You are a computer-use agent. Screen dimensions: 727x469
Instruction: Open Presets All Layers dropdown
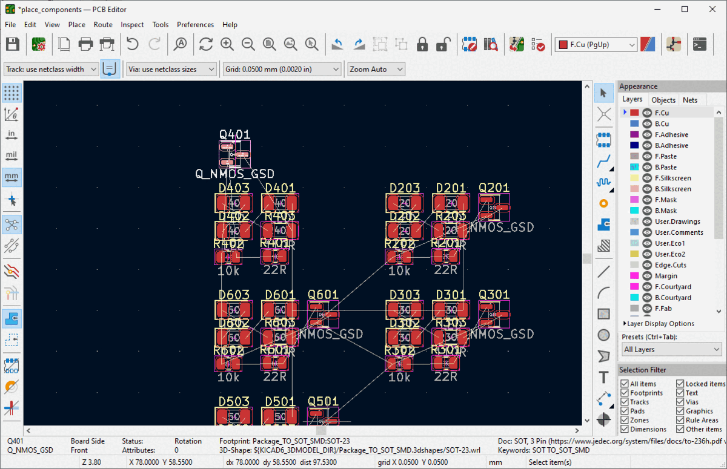pos(672,349)
